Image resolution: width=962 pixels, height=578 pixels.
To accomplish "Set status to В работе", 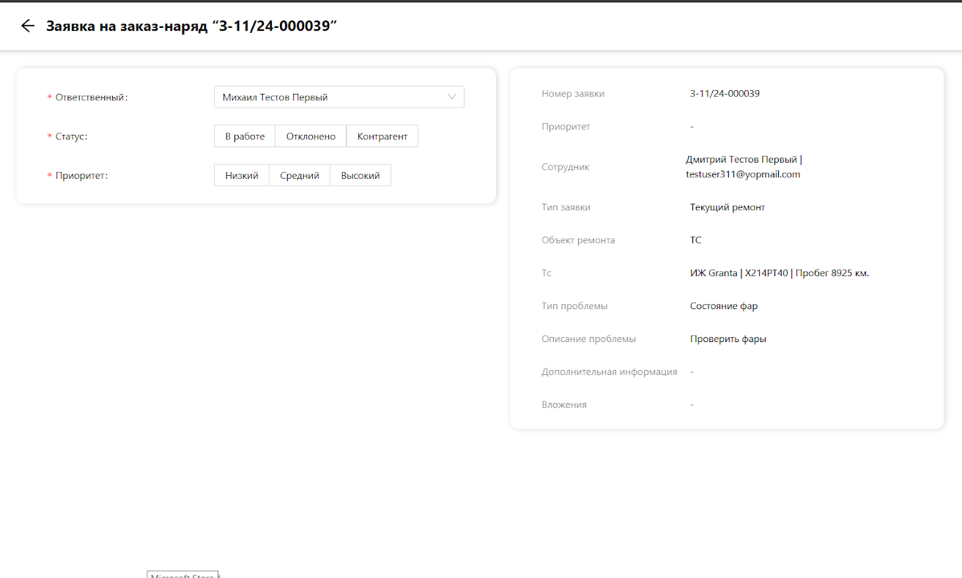I will tap(245, 136).
